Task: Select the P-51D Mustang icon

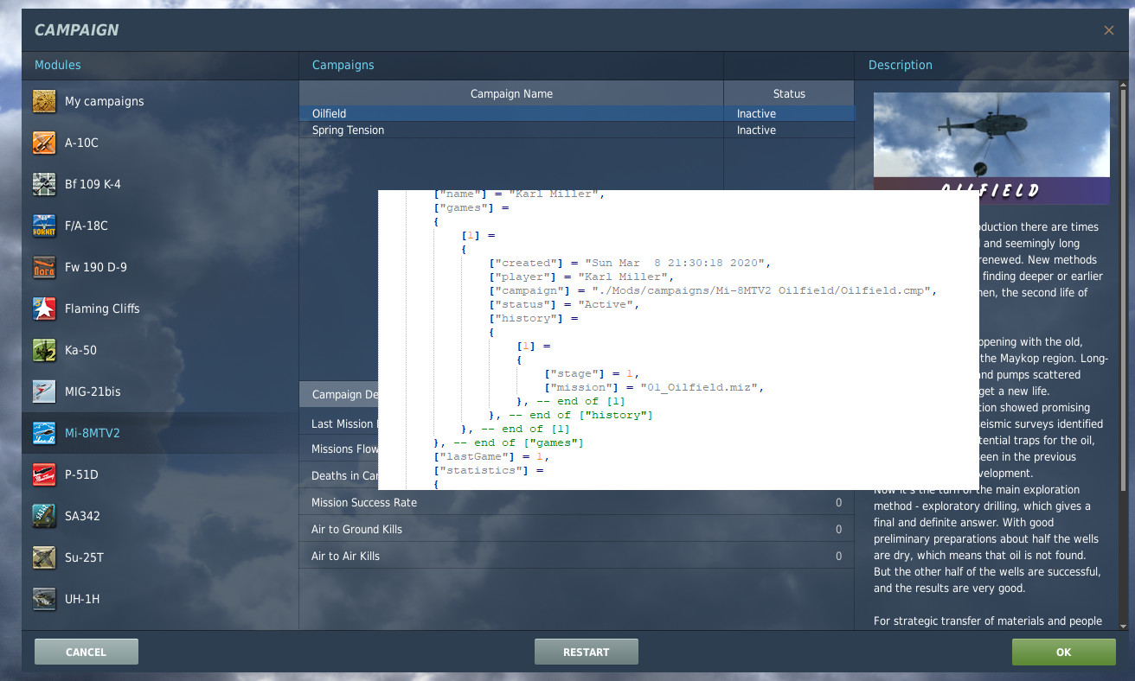Action: [44, 474]
